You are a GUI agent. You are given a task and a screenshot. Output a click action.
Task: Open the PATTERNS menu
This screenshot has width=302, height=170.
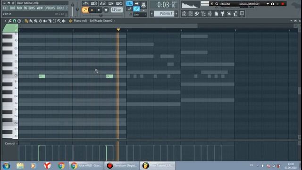point(29,8)
